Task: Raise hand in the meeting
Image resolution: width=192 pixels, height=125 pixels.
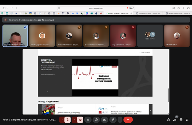Action: [x=113, y=120]
